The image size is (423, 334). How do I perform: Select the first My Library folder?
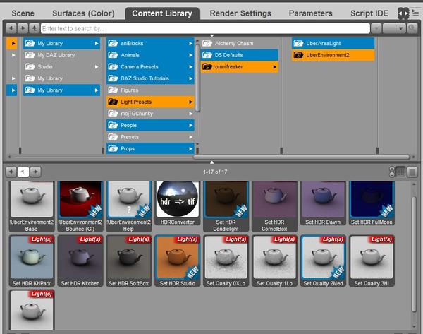click(x=61, y=44)
